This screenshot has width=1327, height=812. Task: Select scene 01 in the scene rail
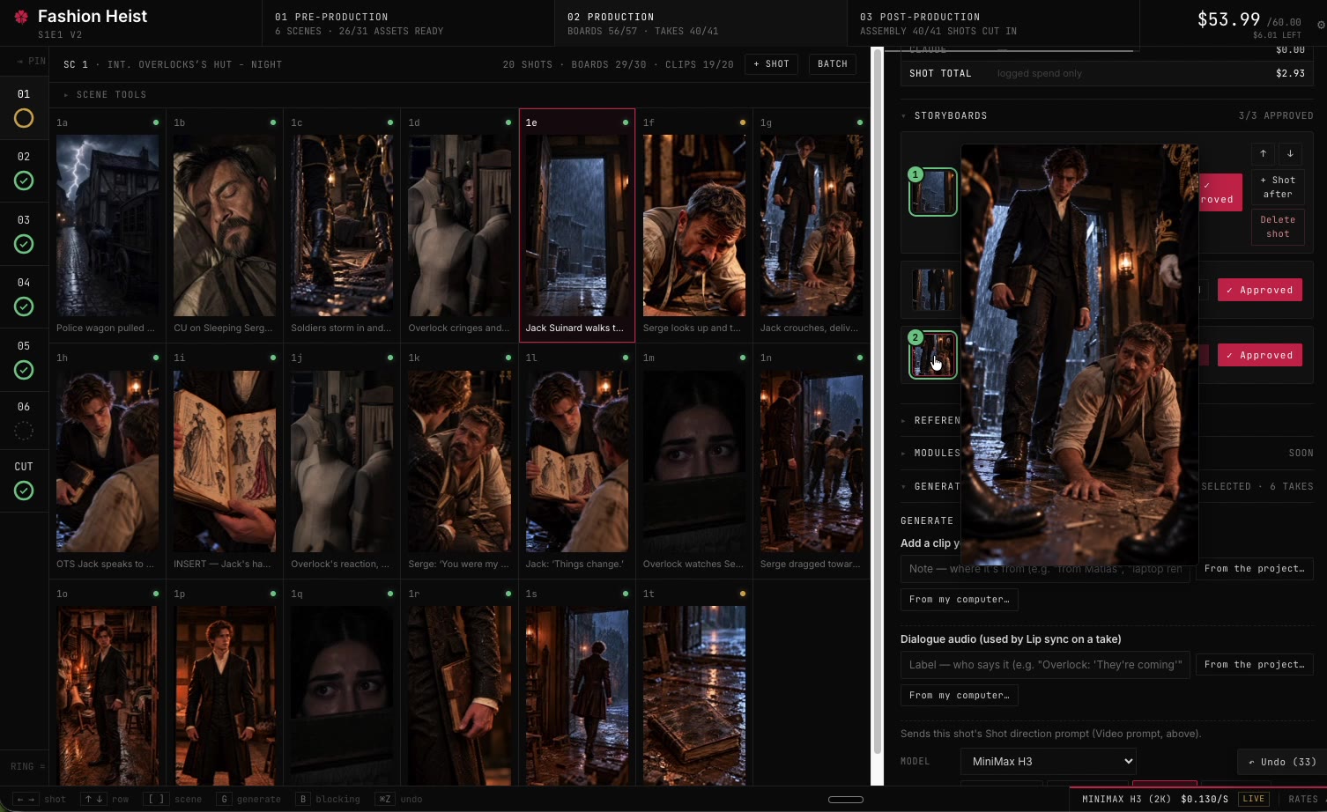24,107
